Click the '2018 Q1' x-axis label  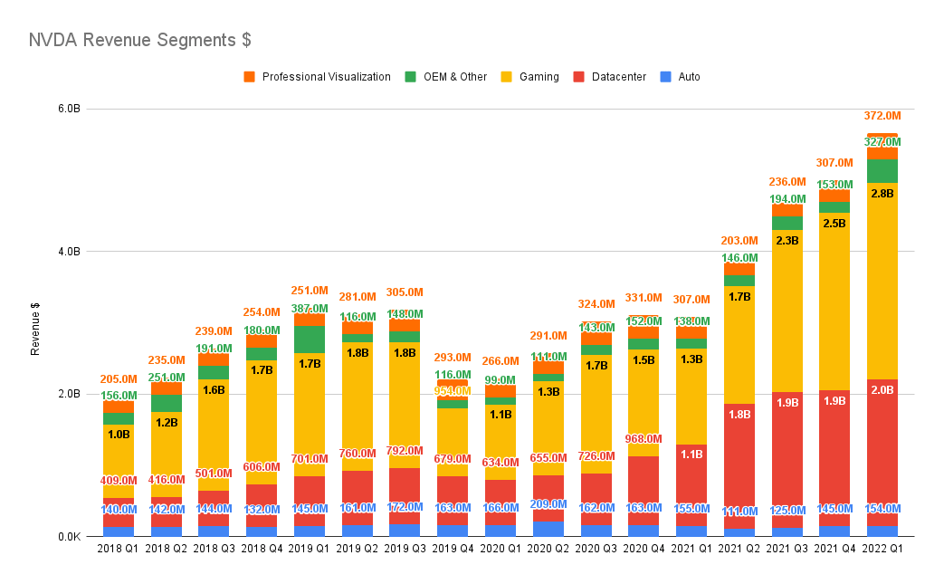coord(118,549)
